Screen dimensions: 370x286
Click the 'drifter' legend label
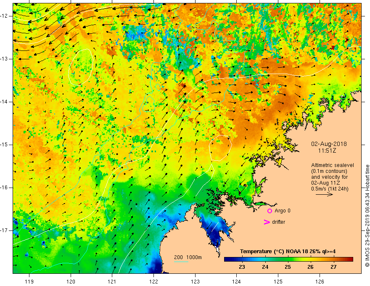coord(278,222)
